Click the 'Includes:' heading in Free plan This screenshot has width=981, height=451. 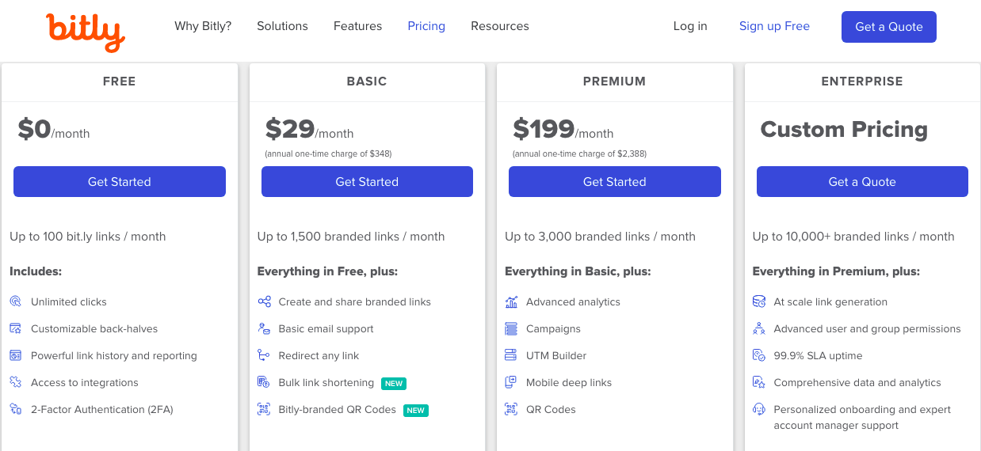coord(36,271)
